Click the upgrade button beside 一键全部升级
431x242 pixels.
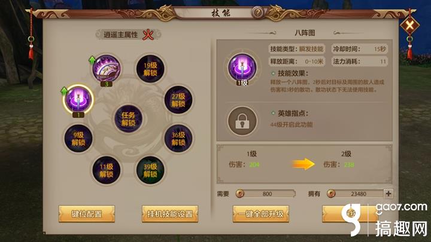coord(350,214)
